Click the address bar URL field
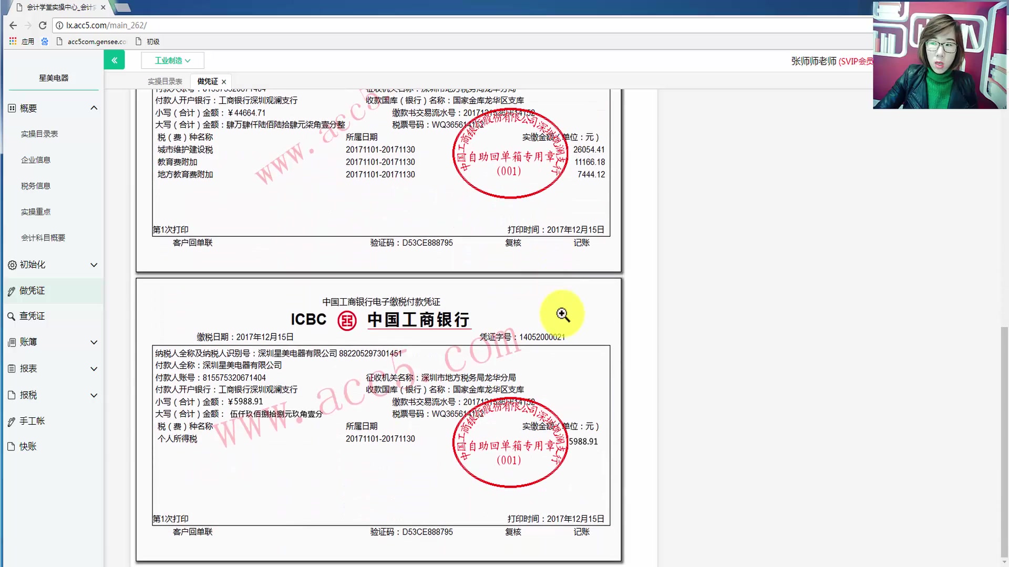This screenshot has height=567, width=1009. point(462,25)
